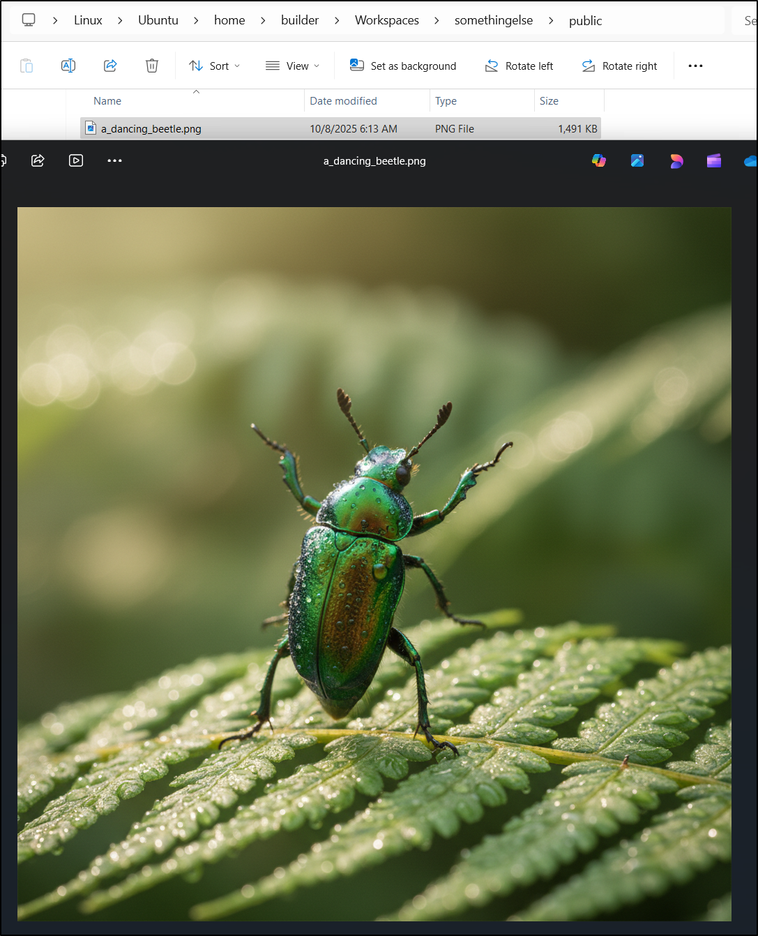
Task: Click the Share icon in Explorer toolbar
Action: coord(110,66)
